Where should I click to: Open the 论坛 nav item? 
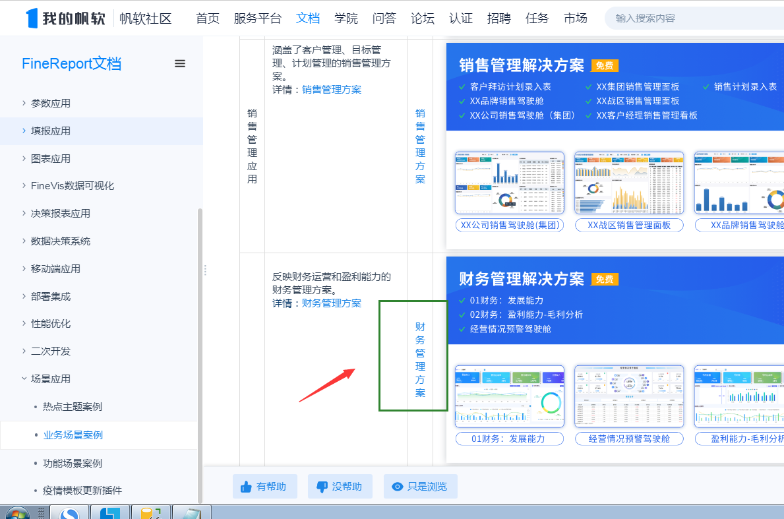pyautogui.click(x=423, y=18)
